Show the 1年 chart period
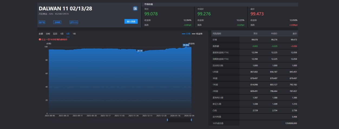This screenshot has height=129, width=339. click(74, 34)
